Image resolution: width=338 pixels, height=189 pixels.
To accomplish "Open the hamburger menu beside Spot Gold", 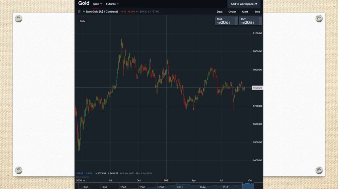I will (79, 12).
